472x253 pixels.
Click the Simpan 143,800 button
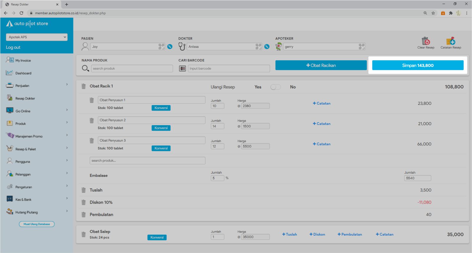pyautogui.click(x=417, y=66)
